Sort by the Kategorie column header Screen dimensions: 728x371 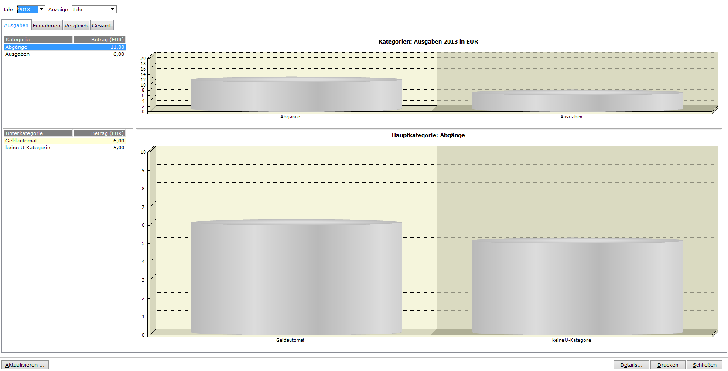[38, 40]
